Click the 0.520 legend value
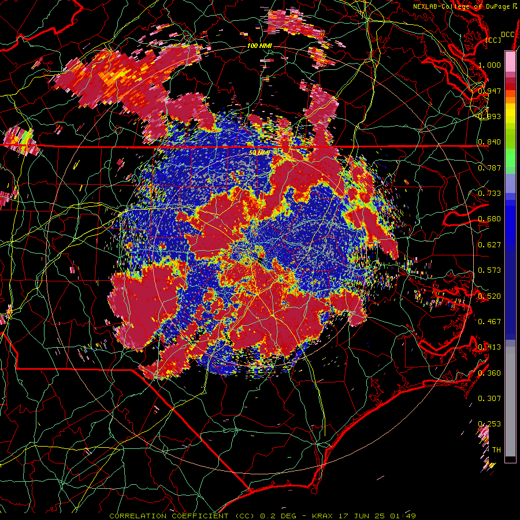This screenshot has height=520, width=520. 489,296
